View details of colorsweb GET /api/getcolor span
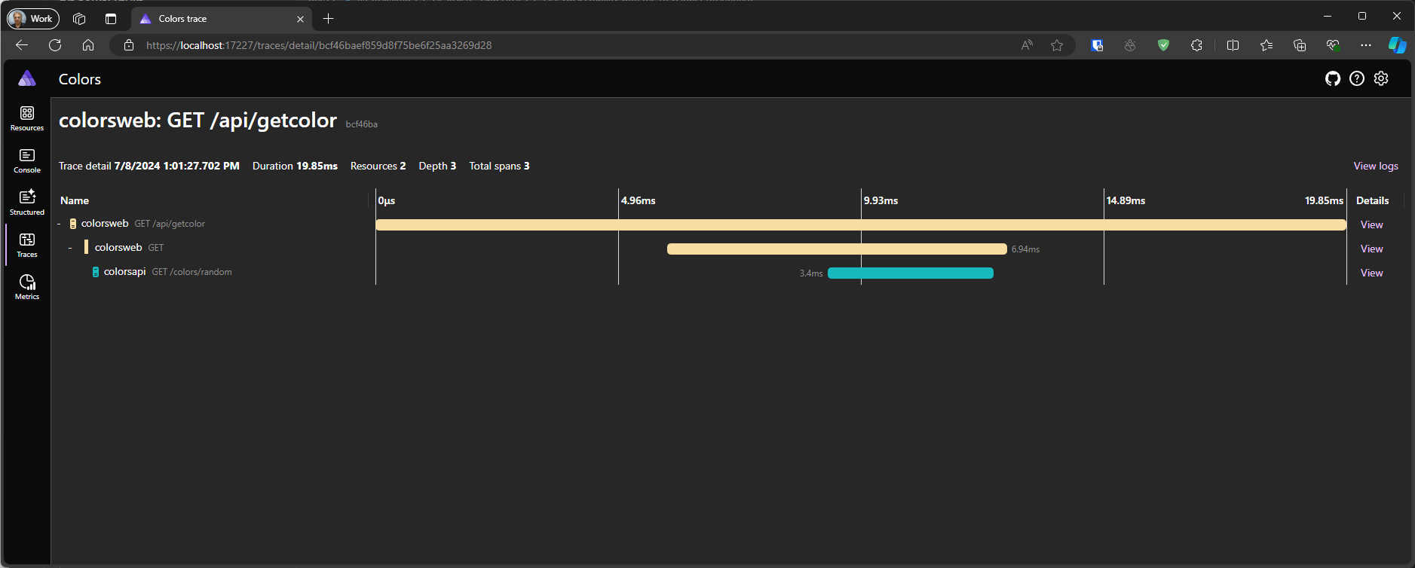The width and height of the screenshot is (1415, 568). (x=1371, y=224)
